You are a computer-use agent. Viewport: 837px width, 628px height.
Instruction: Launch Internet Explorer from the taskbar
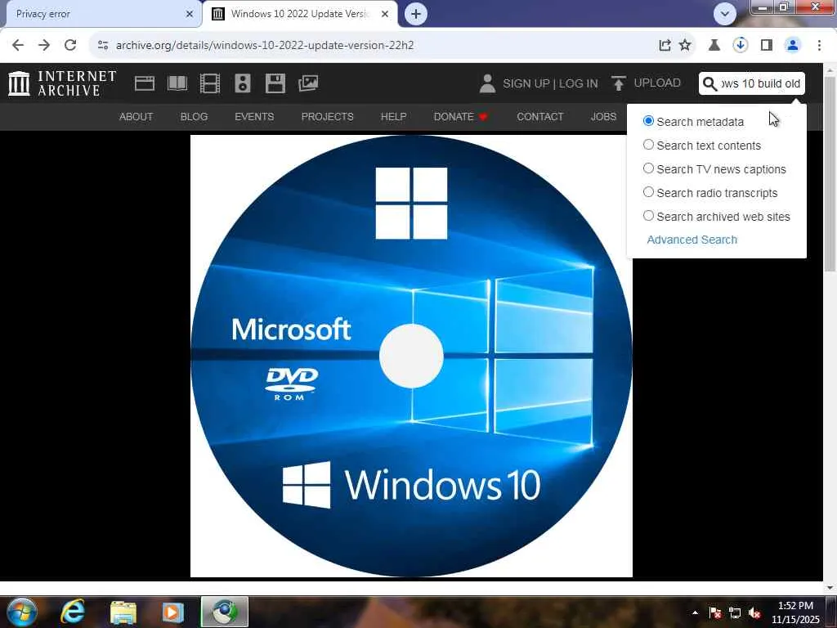pyautogui.click(x=72, y=612)
